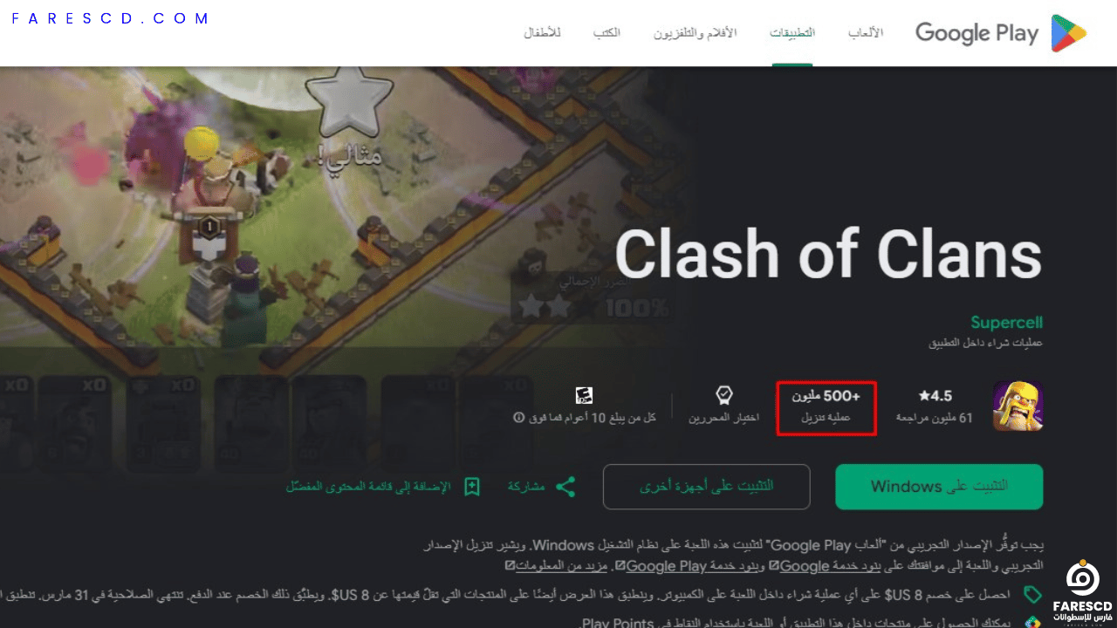Click the share icon next to مشاركة
Image resolution: width=1117 pixels, height=628 pixels.
tap(565, 487)
